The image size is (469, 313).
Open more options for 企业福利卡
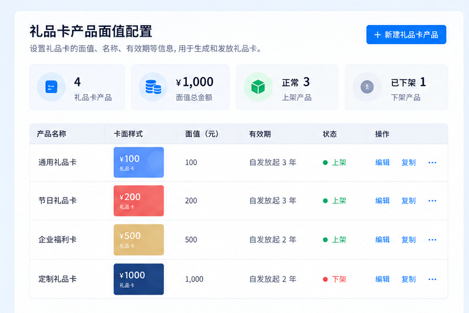(432, 240)
